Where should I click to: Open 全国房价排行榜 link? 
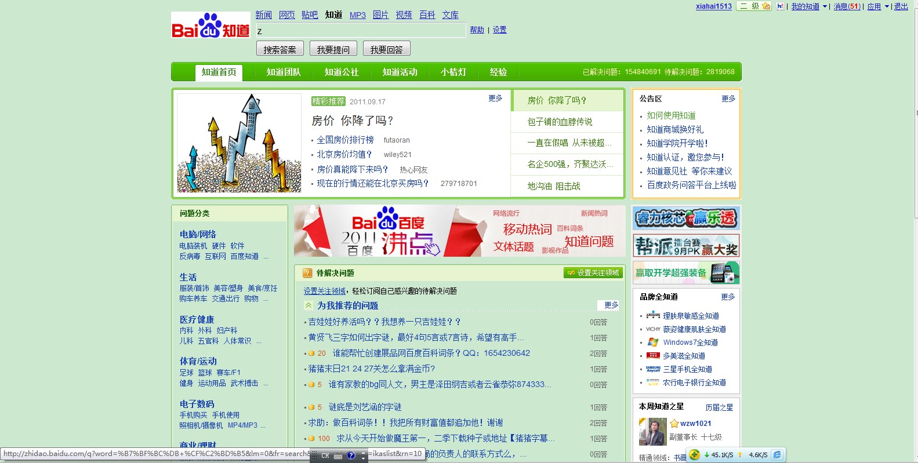click(345, 140)
